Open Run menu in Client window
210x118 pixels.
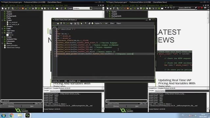[x=137, y=6]
